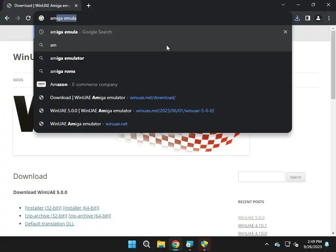Click the Installer (32-bit) link
Screen dimensions: 336x252
point(43,208)
